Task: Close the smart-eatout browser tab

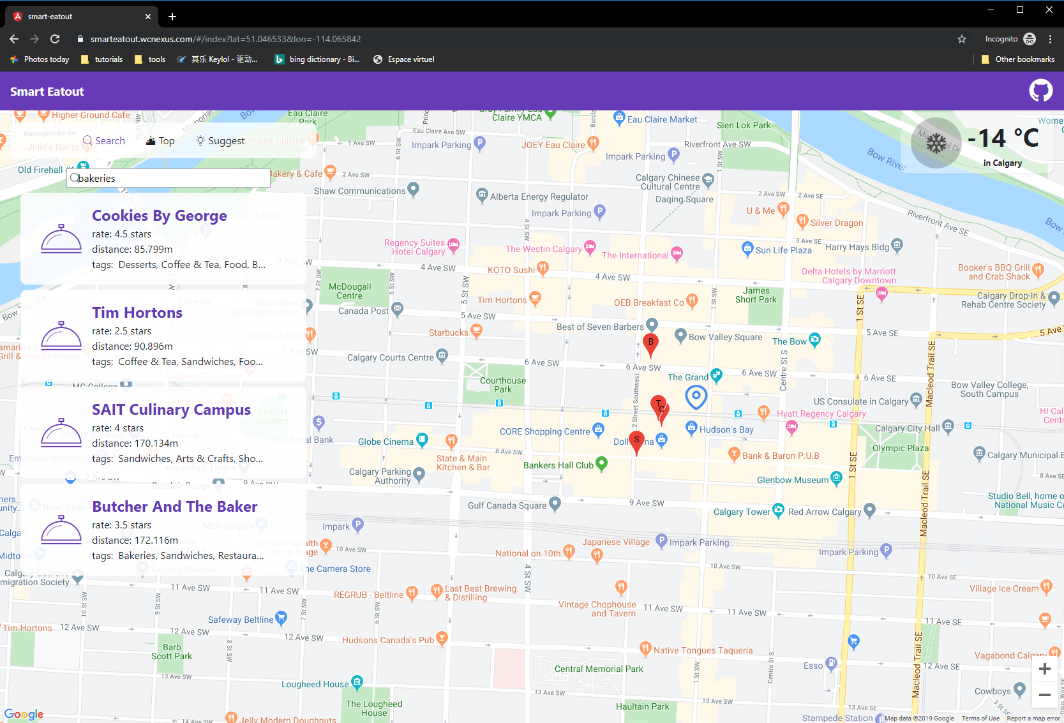Action: (x=148, y=17)
